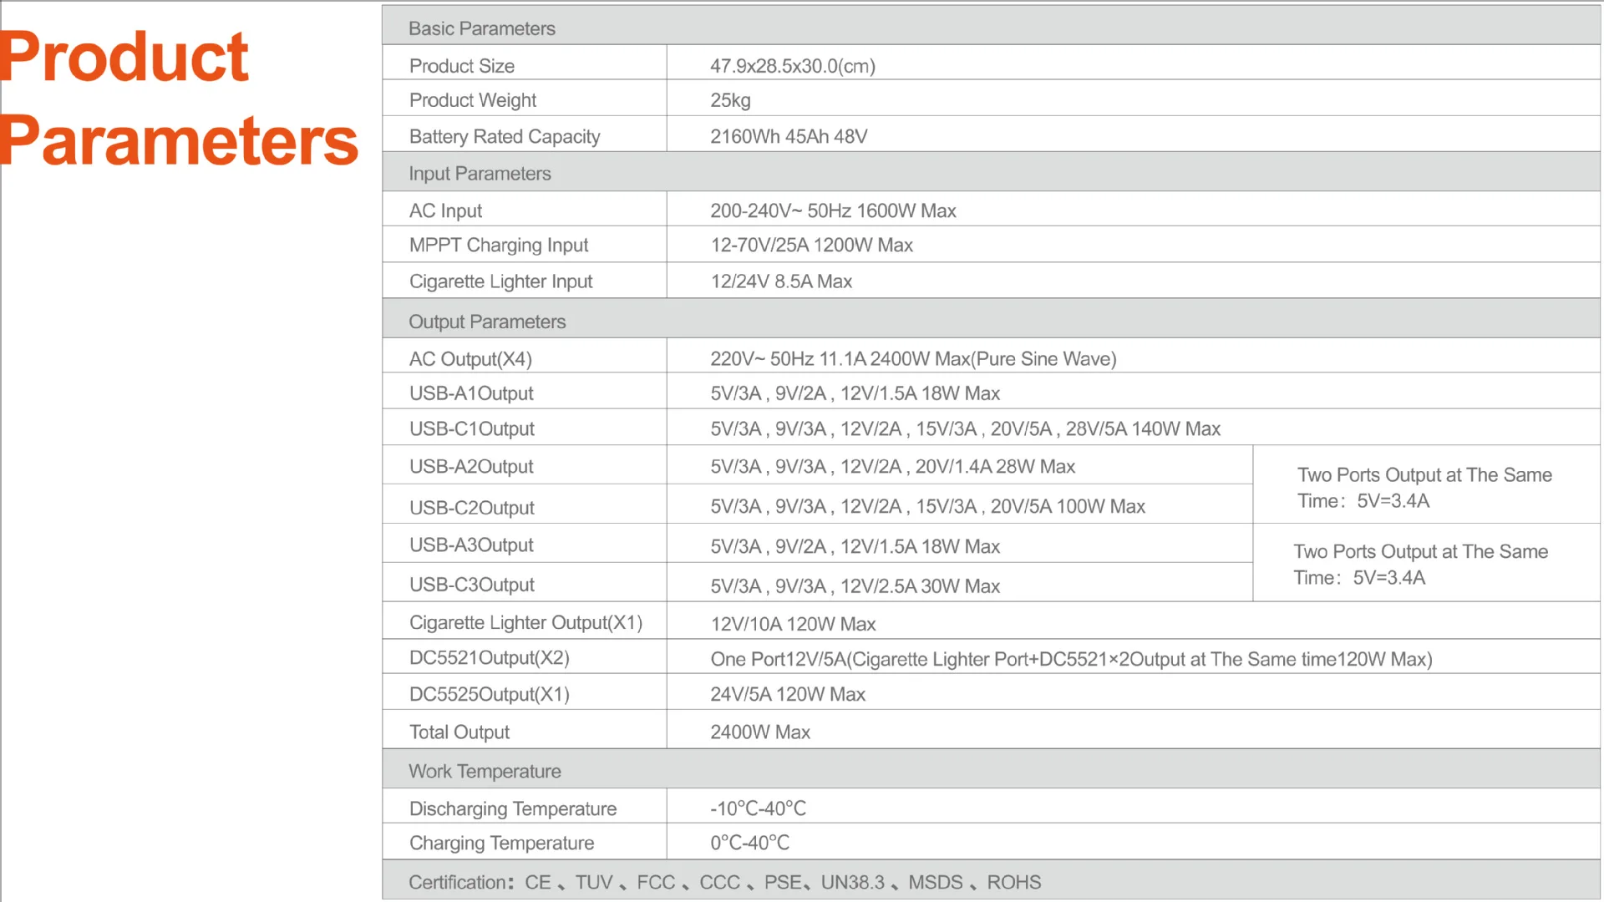Screen dimensions: 1604x902
Task: Click DC5521Output(X2) row label
Action: point(489,658)
